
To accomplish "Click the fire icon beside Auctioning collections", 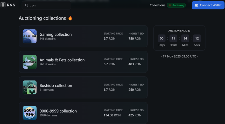I will tap(70, 18).
